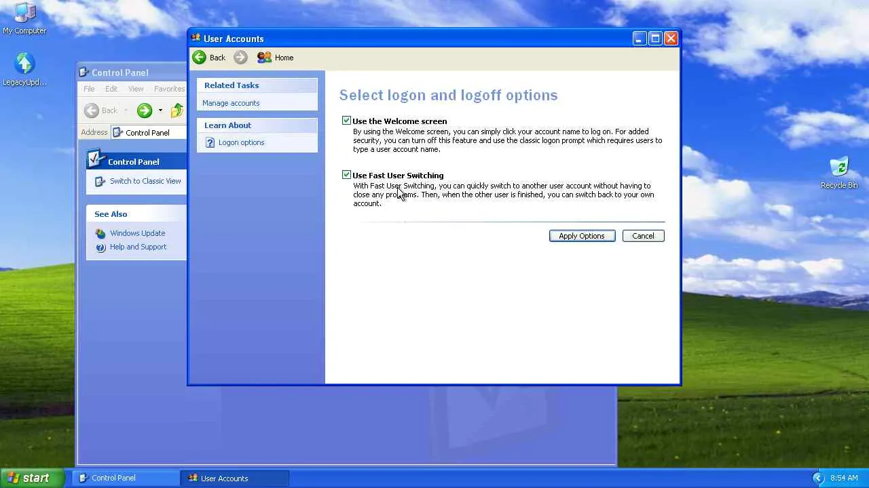Viewport: 869px width, 488px height.
Task: Open the My Computer desktop icon
Action: tap(24, 19)
